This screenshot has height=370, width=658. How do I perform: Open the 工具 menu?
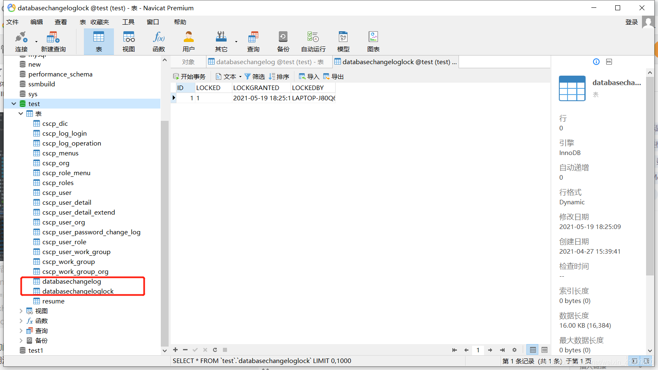[x=128, y=22]
